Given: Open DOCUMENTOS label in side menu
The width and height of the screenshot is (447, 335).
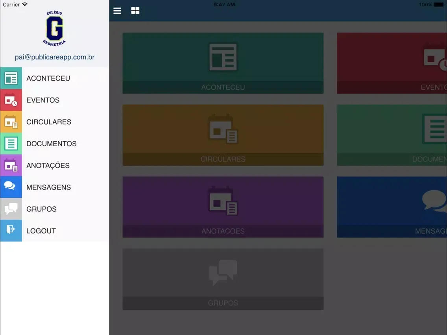Looking at the screenshot, I should (x=52, y=144).
